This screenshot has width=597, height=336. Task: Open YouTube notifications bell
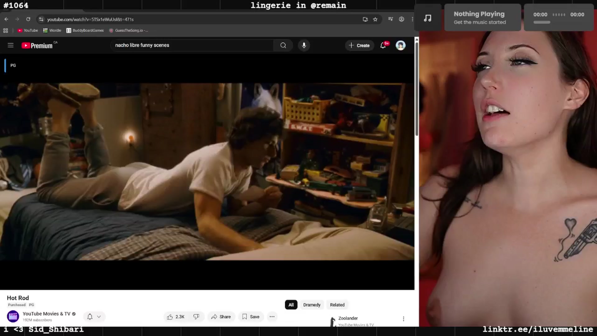(383, 45)
